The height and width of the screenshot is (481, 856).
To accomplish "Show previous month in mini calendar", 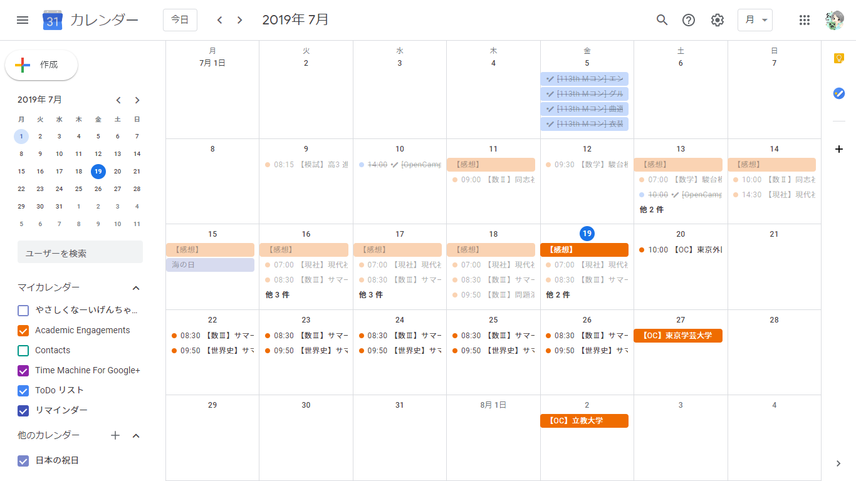I will (x=118, y=100).
